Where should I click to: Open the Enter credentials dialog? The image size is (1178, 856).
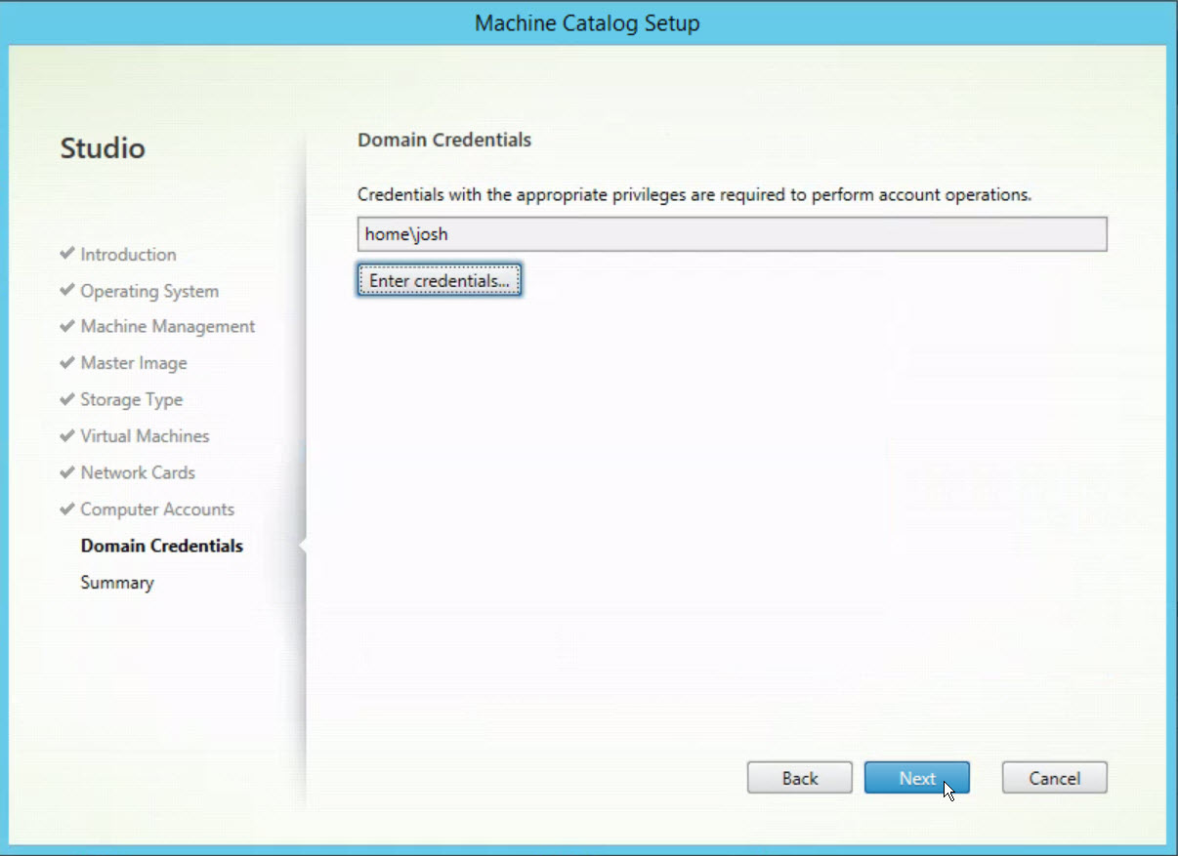pyautogui.click(x=440, y=281)
